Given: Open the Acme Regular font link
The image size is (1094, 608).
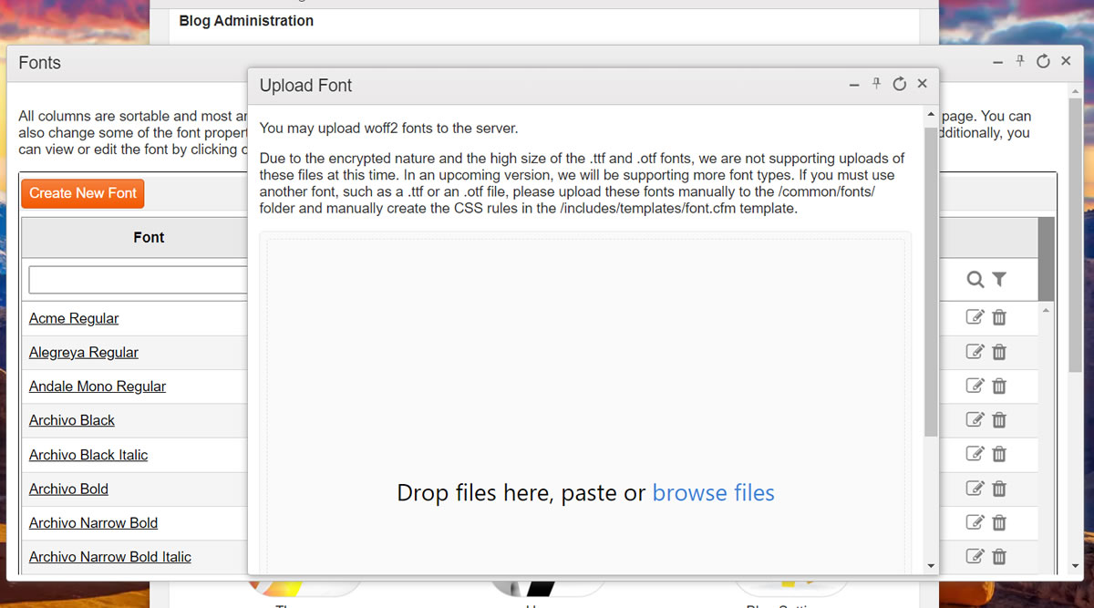Looking at the screenshot, I should [x=74, y=318].
